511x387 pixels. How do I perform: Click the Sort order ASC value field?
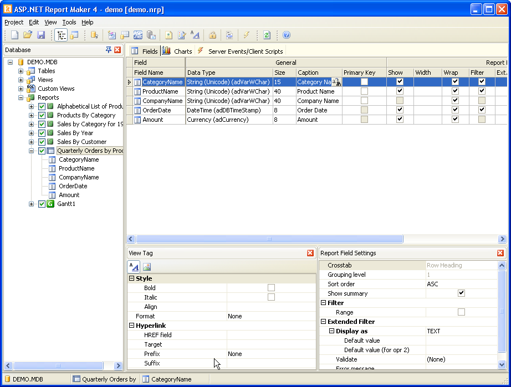461,284
